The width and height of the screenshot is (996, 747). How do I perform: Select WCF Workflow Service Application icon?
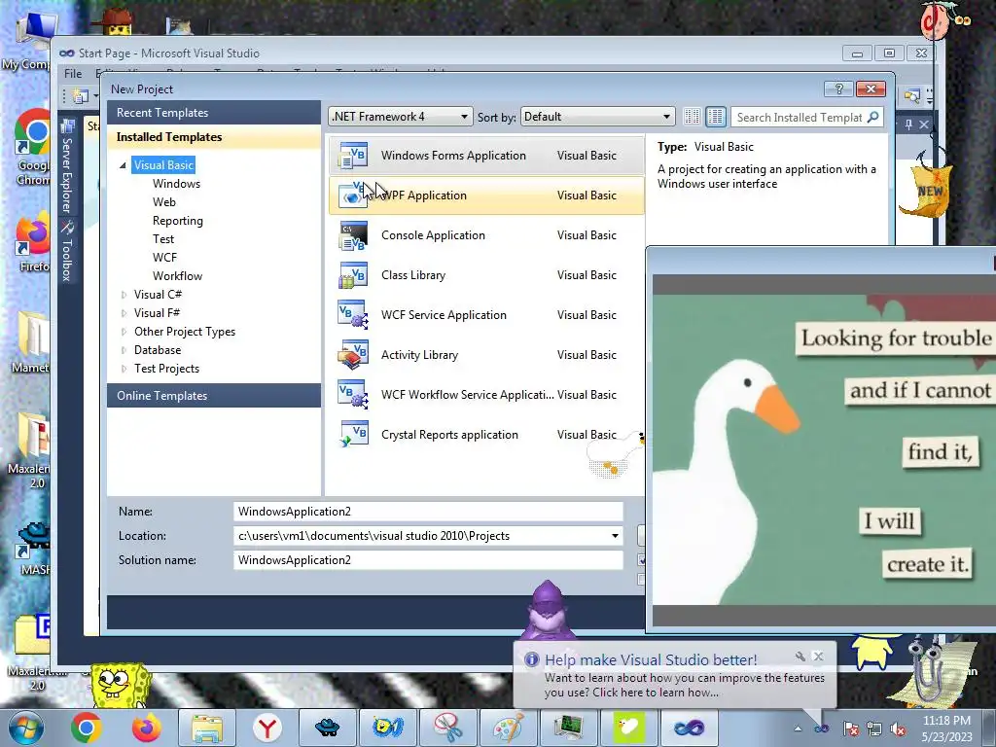point(353,395)
